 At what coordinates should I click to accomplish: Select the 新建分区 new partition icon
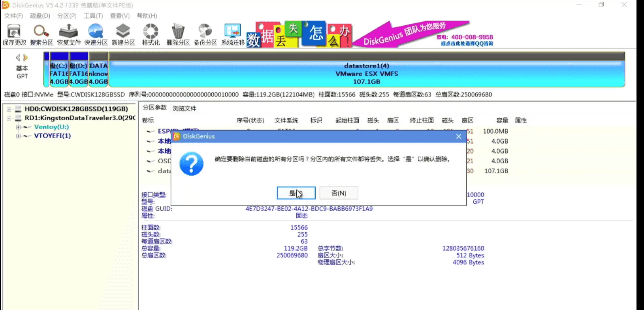[x=123, y=34]
